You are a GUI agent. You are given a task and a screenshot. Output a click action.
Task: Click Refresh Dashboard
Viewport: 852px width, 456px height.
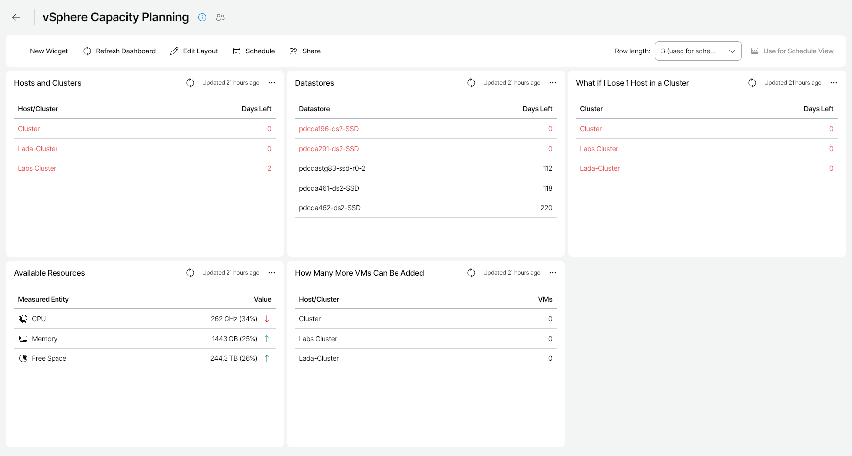pos(119,51)
